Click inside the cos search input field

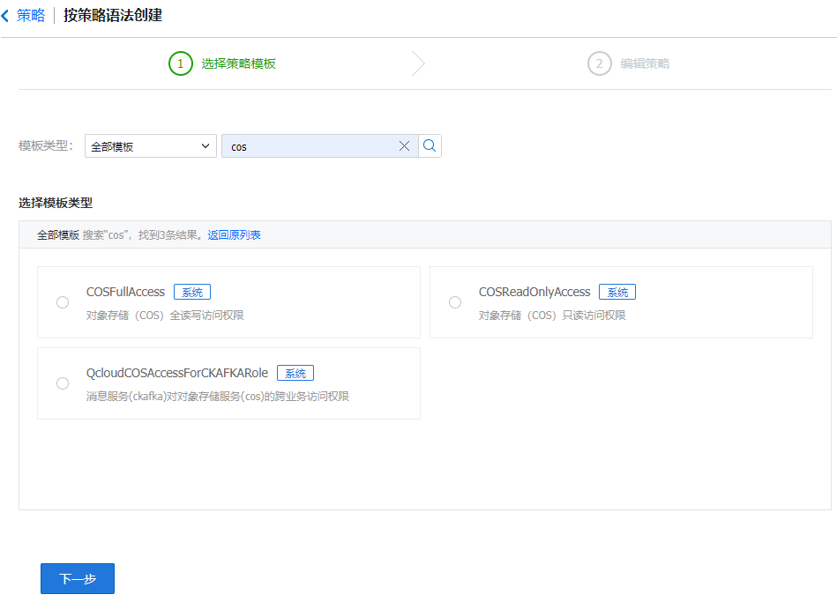[309, 145]
